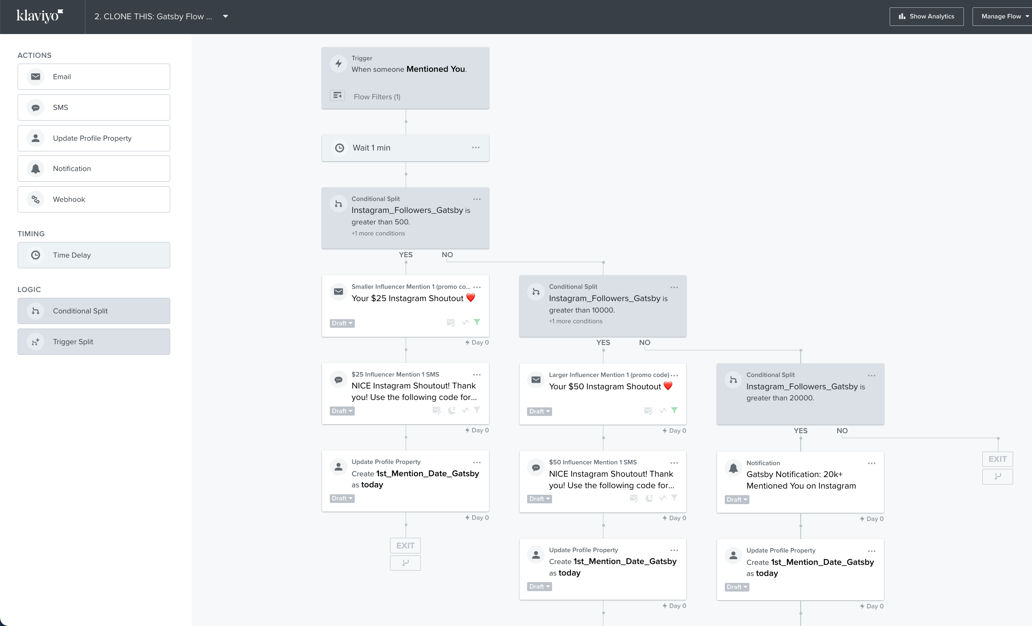
Task: Select the Wait 1 min step
Action: (x=405, y=148)
